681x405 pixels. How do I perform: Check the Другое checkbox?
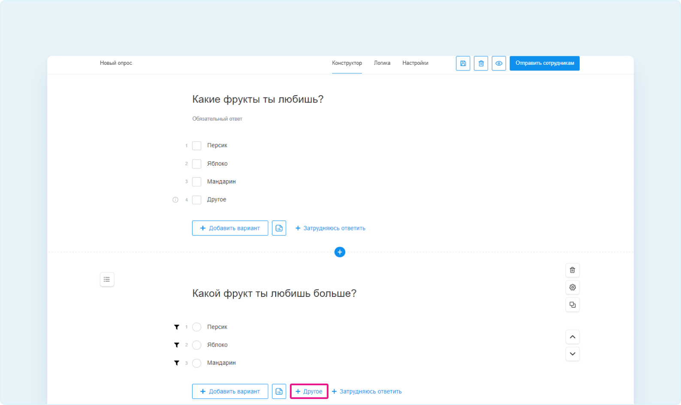(197, 200)
